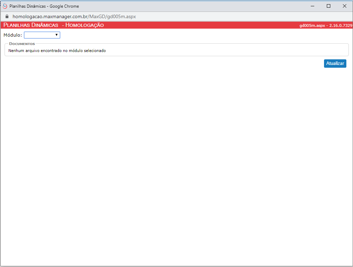Click the lock icon in address bar

[x=7, y=16]
